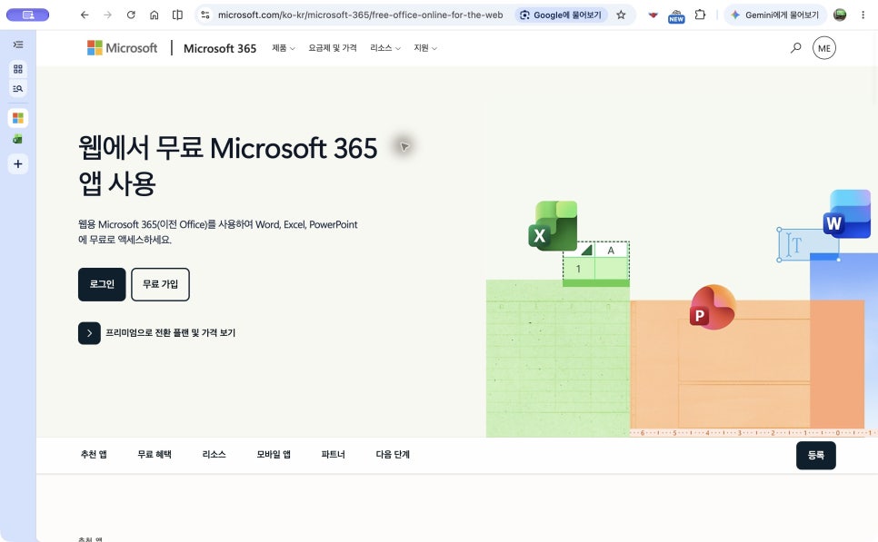878x542 pixels.
Task: Jump to the 파트너 section
Action: click(x=334, y=454)
